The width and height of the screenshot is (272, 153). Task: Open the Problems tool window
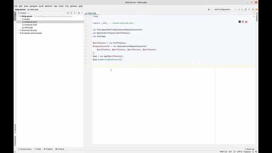[x=48, y=149]
